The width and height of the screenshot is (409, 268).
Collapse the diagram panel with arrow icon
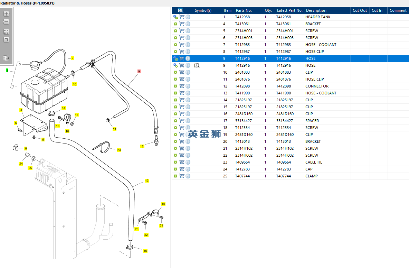tap(6, 58)
